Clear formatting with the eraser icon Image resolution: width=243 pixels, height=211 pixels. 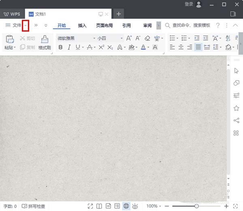point(147,38)
